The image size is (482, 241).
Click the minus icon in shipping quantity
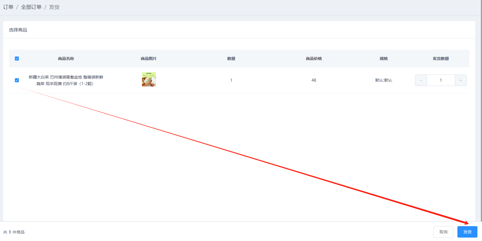click(421, 80)
